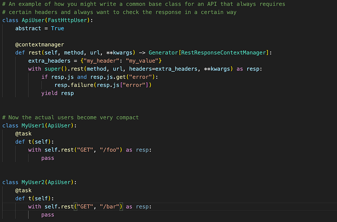
Task: Click the resp.failure method call
Action: pos(74,85)
